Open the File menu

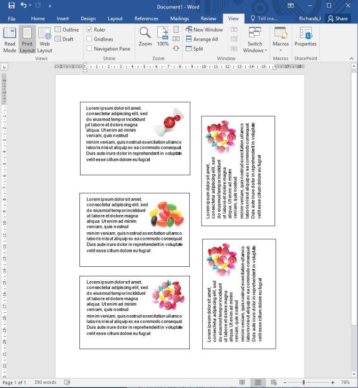click(11, 19)
